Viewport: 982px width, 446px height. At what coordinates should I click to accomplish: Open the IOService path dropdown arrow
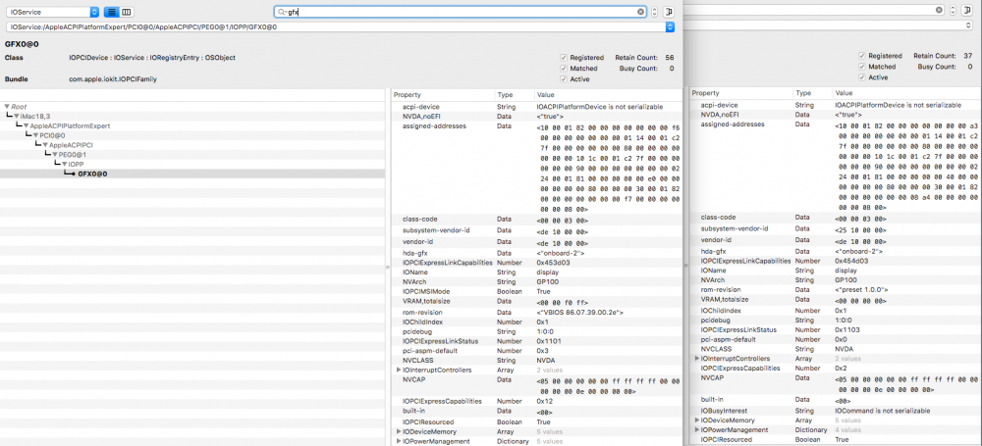670,26
